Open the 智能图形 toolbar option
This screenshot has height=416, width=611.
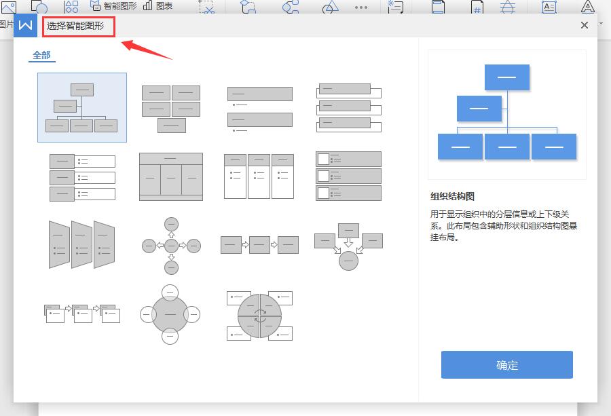click(x=113, y=6)
